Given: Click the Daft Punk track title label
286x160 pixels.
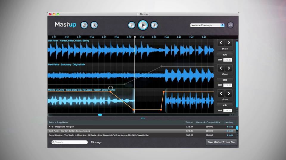Looking at the screenshot, I should [69, 41].
